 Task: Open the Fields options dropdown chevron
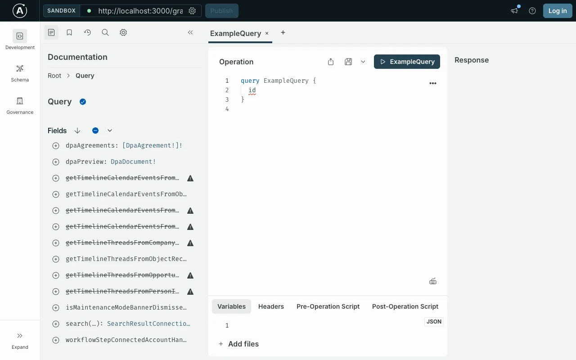click(110, 130)
